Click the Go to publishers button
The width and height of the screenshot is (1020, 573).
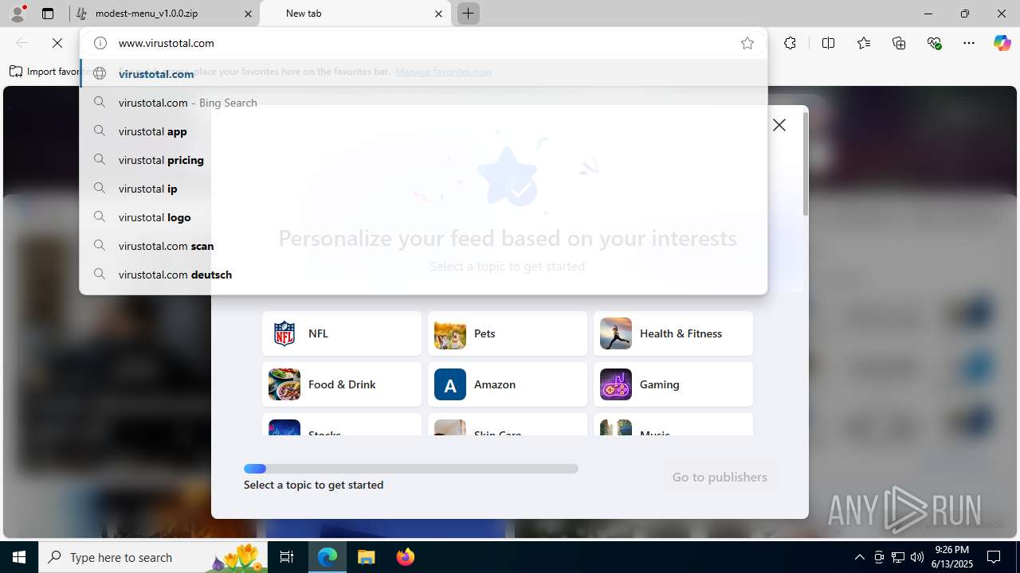click(720, 477)
